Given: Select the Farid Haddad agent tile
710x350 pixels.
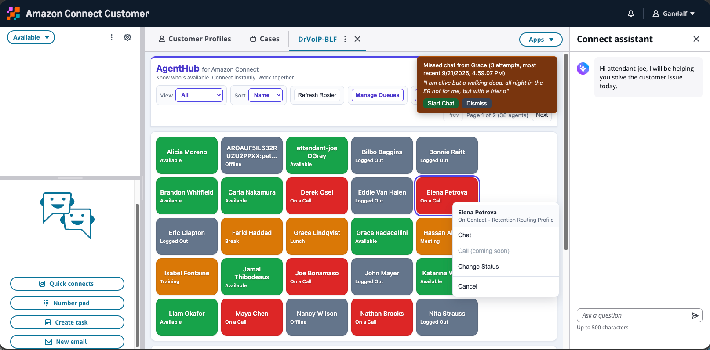Looking at the screenshot, I should pos(252,236).
